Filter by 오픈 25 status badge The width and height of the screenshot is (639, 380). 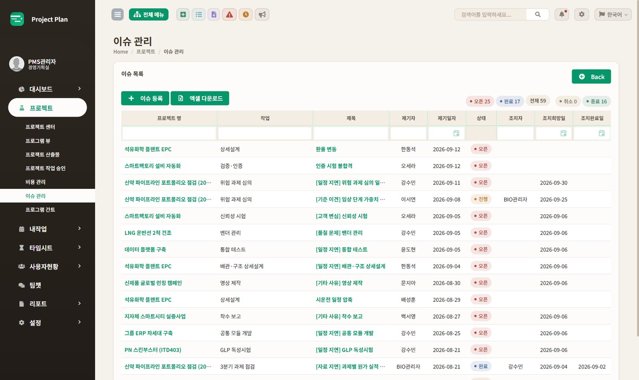click(480, 101)
